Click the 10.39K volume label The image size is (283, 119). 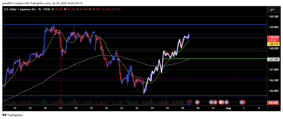(x=273, y=103)
